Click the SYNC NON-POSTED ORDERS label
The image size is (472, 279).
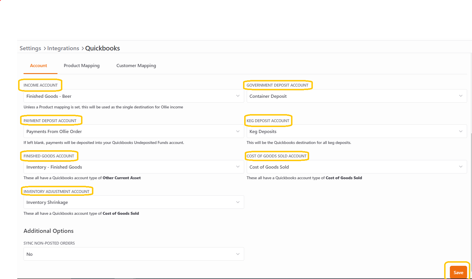pos(49,243)
